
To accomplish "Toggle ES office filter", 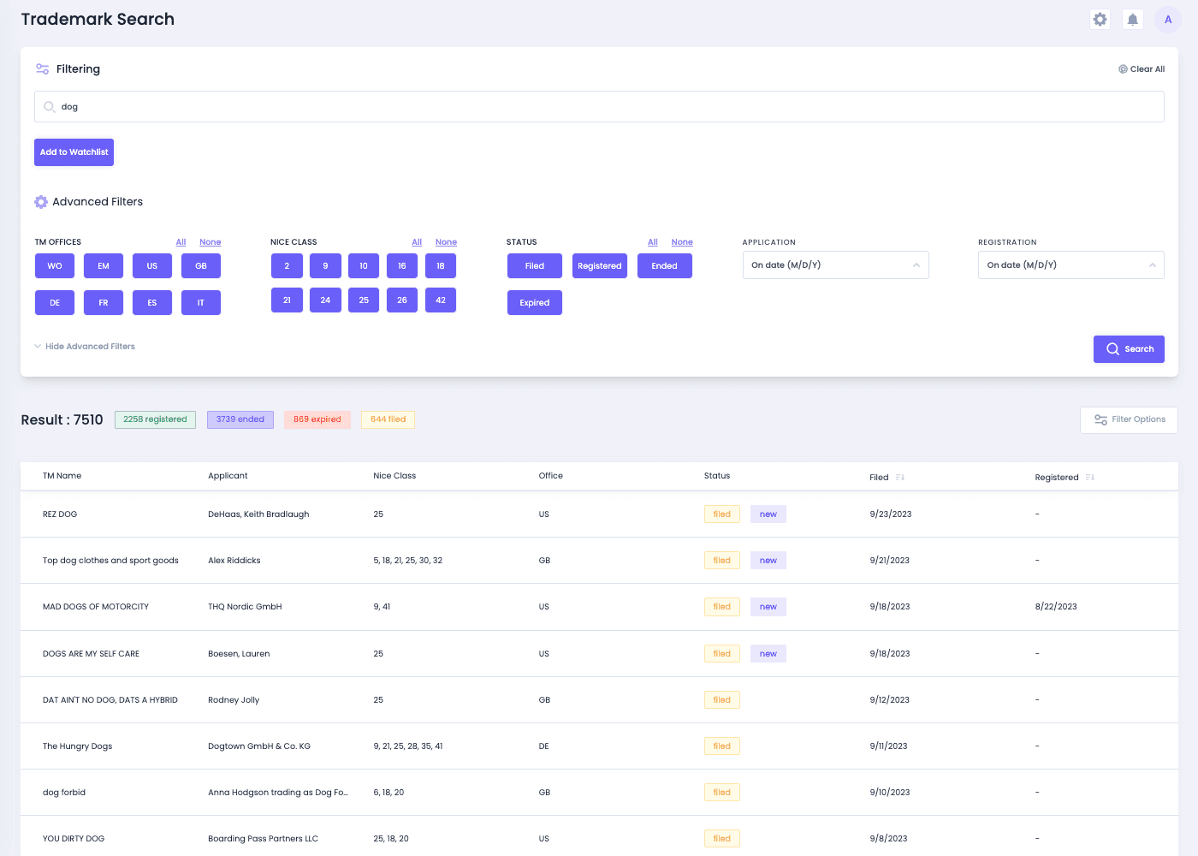I will click(x=152, y=303).
